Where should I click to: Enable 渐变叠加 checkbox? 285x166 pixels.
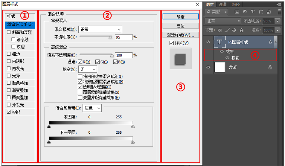(9, 90)
